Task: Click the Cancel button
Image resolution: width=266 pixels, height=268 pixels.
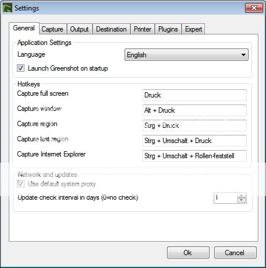Action: point(235,253)
